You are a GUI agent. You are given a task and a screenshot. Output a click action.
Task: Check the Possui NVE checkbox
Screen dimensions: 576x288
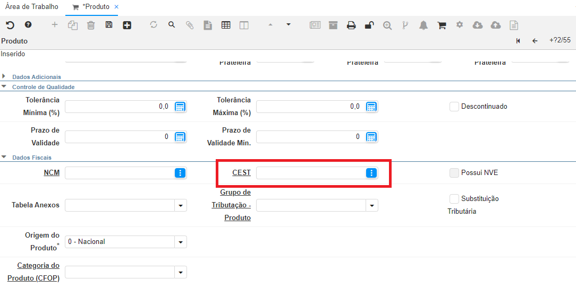pos(454,173)
